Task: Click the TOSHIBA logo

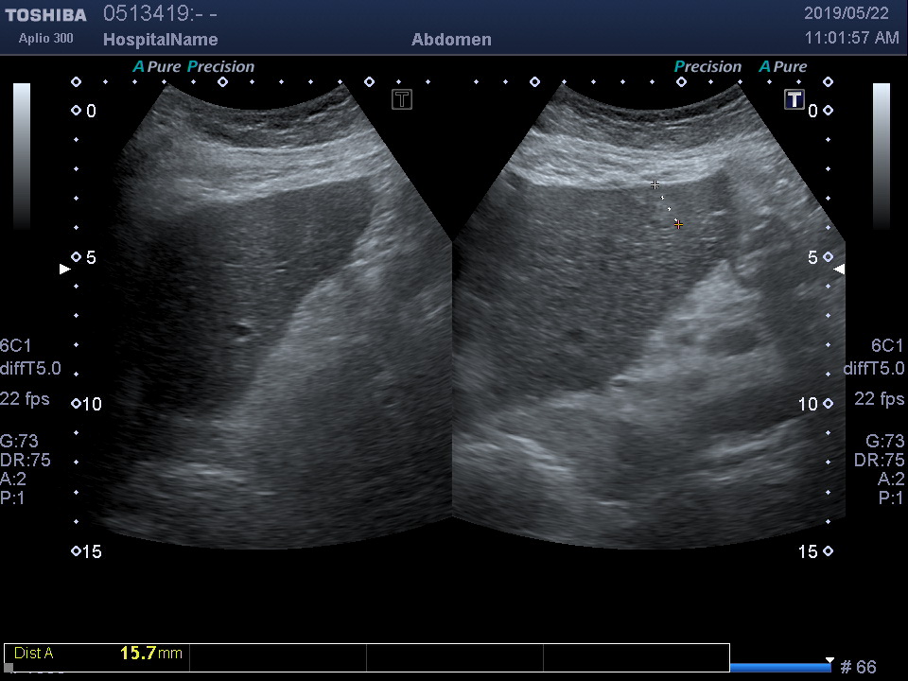Action: (x=45, y=15)
